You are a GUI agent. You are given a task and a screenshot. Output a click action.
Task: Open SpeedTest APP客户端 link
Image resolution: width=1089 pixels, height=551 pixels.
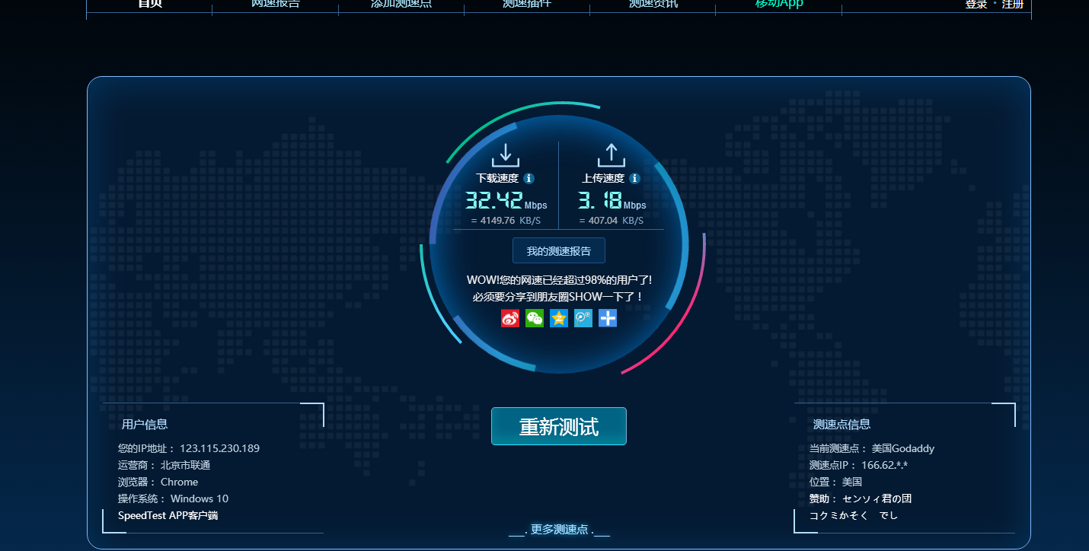click(x=168, y=515)
